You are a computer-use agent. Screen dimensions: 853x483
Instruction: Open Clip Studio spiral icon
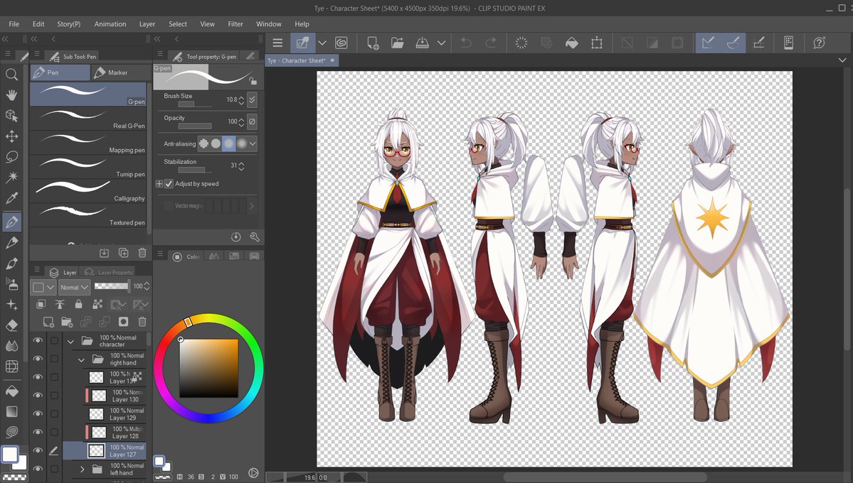click(341, 43)
